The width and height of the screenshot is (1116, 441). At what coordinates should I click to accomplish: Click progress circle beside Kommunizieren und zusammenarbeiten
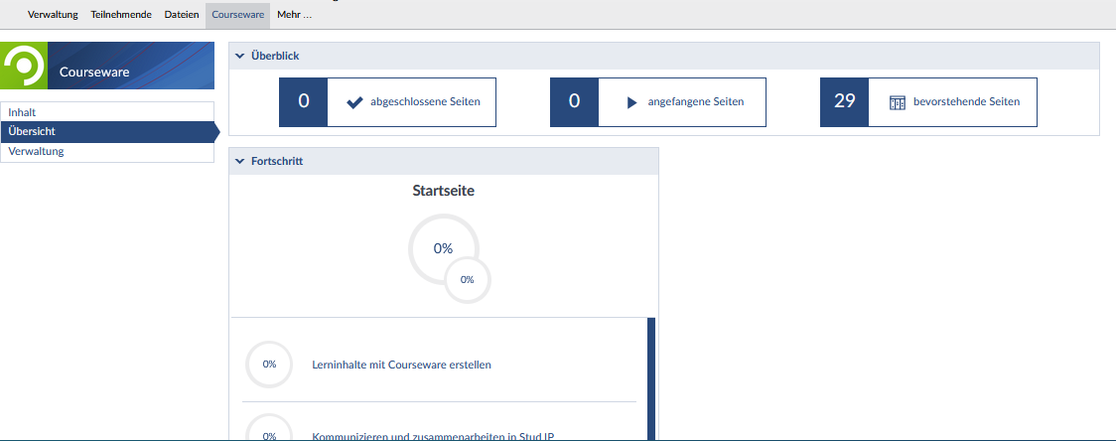coord(269,433)
